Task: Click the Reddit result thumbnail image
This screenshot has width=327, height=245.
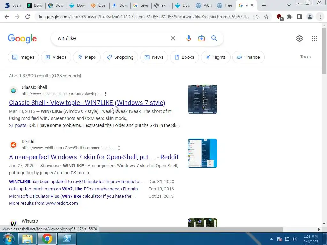Action: coord(202,153)
